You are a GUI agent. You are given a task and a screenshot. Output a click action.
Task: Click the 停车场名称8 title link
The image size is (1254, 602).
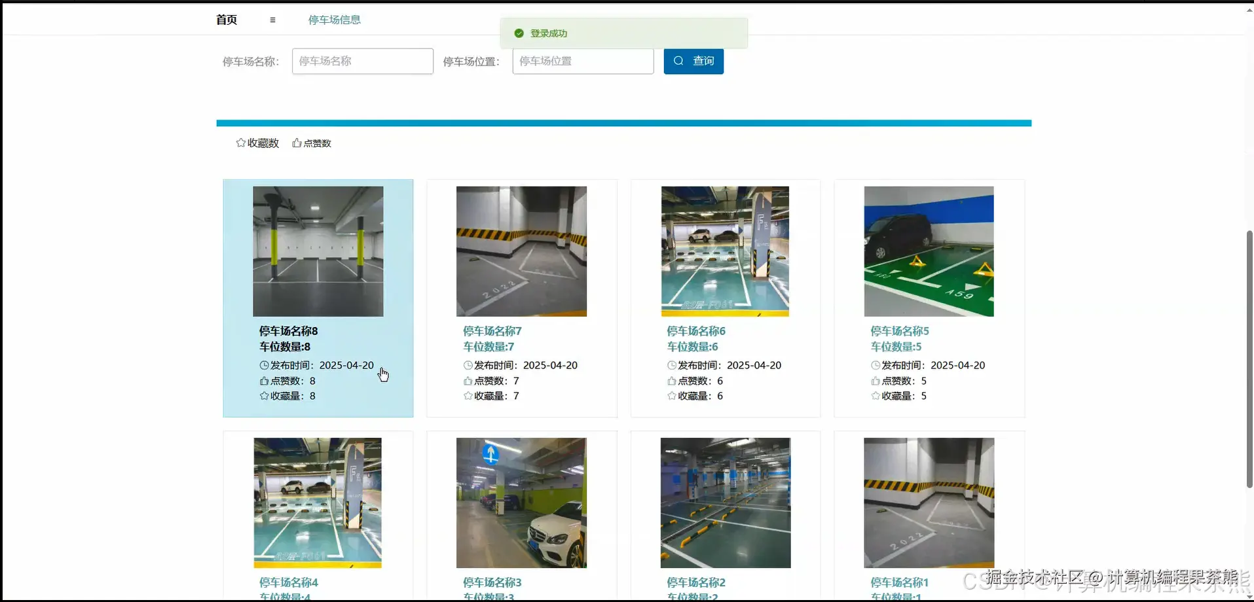pos(289,331)
